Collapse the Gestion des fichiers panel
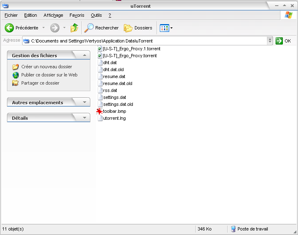The width and height of the screenshot is (298, 235). 84,55
